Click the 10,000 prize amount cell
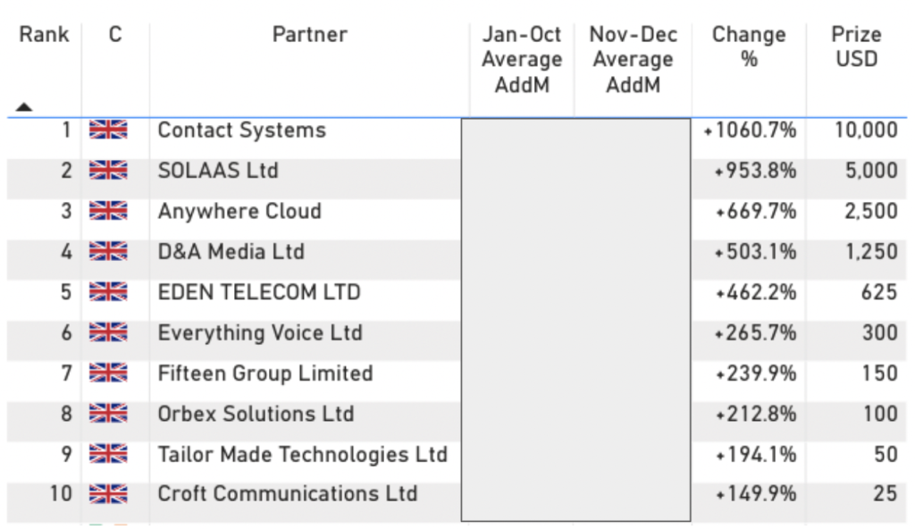This screenshot has height=529, width=915. pyautogui.click(x=865, y=130)
